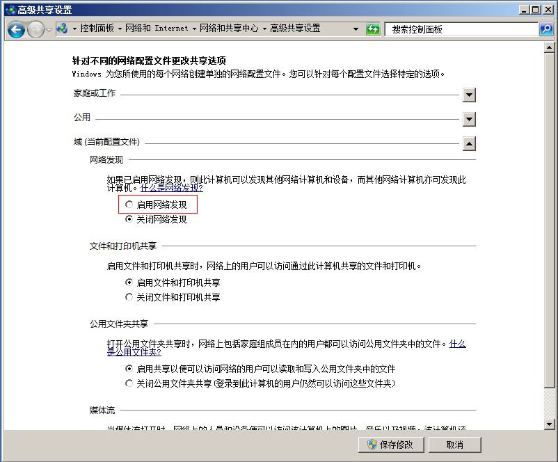Go to 网络和 Internet breadcrumb
The height and width of the screenshot is (462, 558).
point(157,28)
